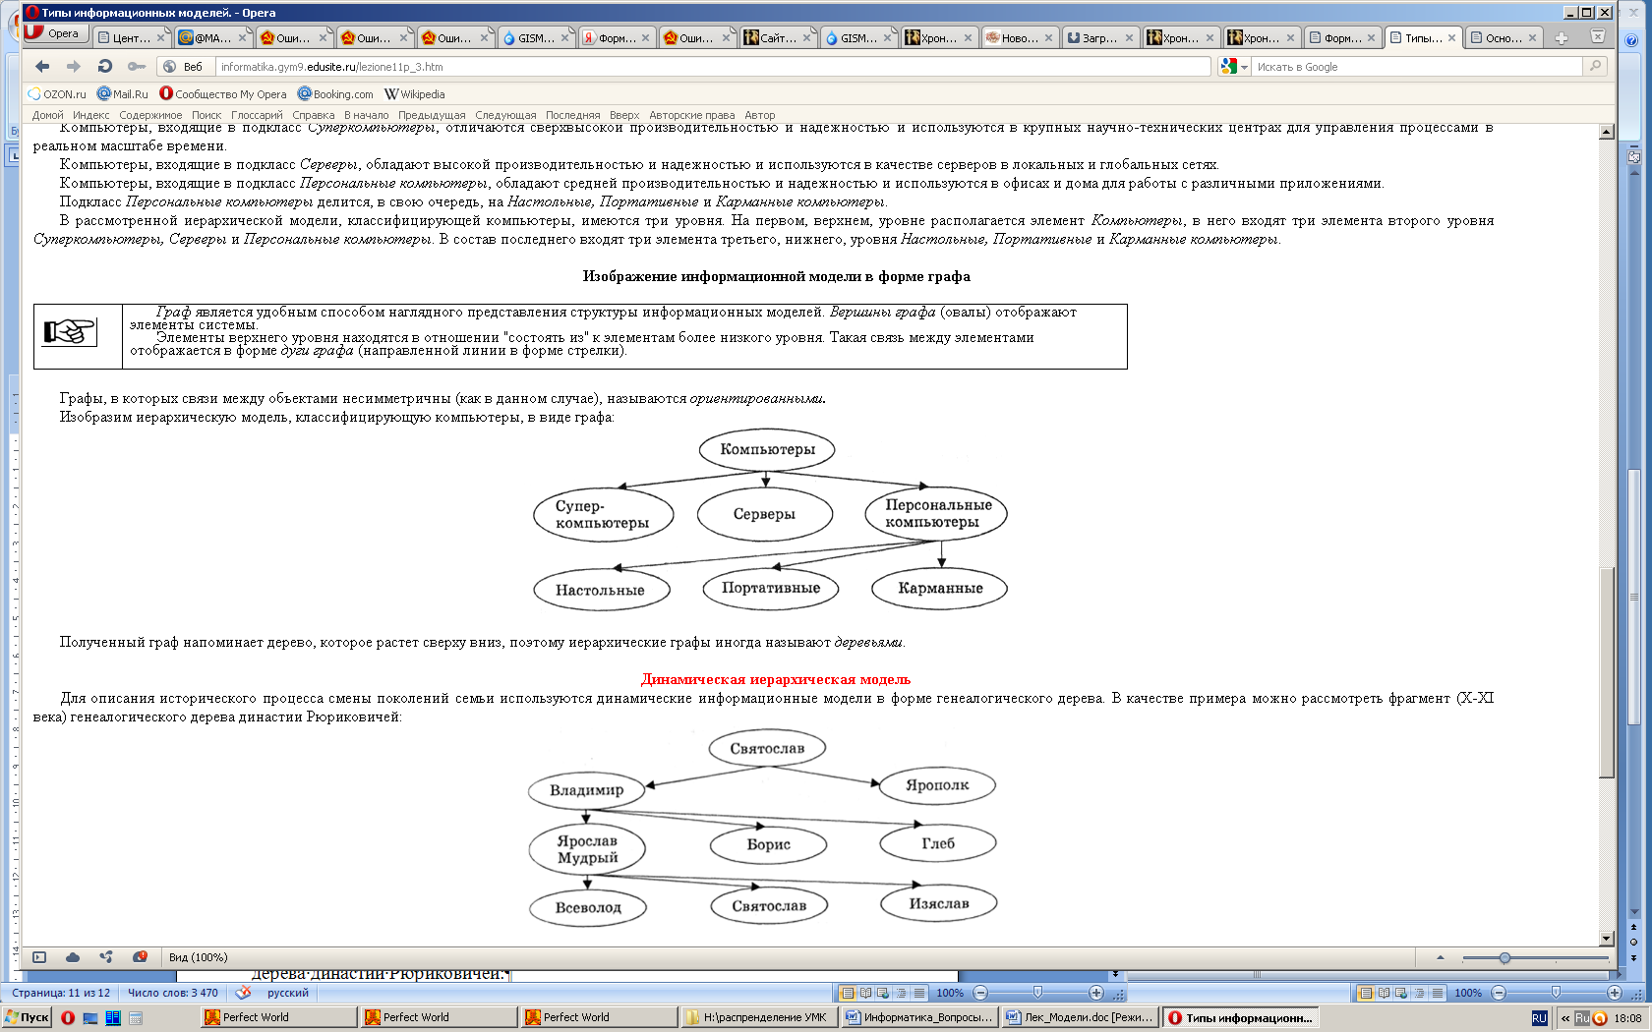Go back with the Back arrow
Image resolution: width=1652 pixels, height=1032 pixels.
[42, 66]
